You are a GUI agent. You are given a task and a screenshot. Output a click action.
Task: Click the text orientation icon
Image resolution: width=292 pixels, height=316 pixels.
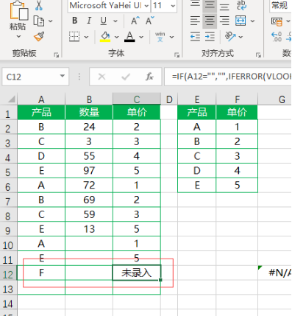230,37
